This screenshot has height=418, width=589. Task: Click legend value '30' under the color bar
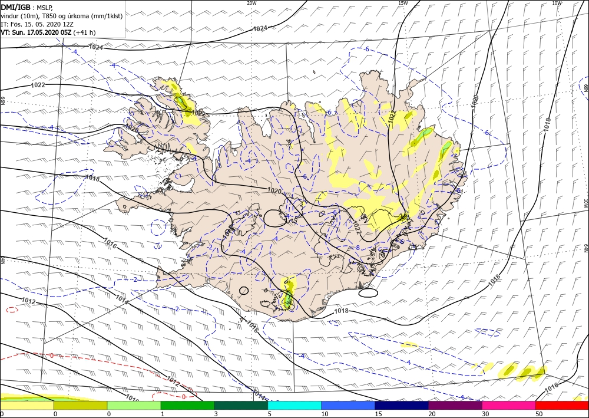click(x=485, y=414)
